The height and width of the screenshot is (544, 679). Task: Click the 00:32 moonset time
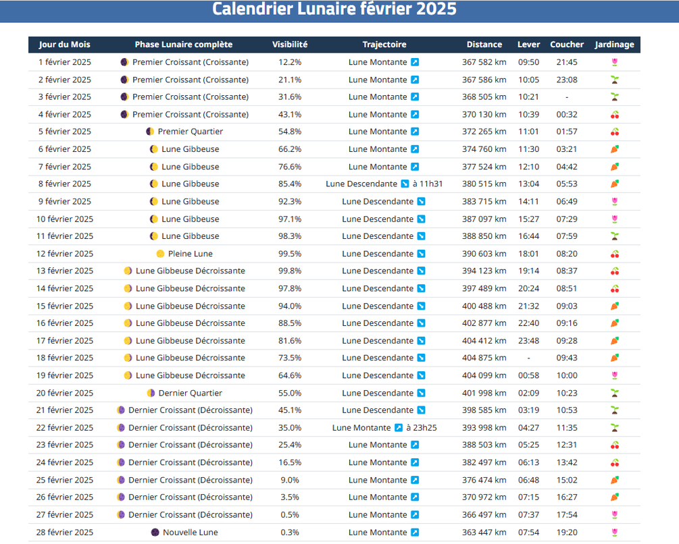(x=567, y=115)
